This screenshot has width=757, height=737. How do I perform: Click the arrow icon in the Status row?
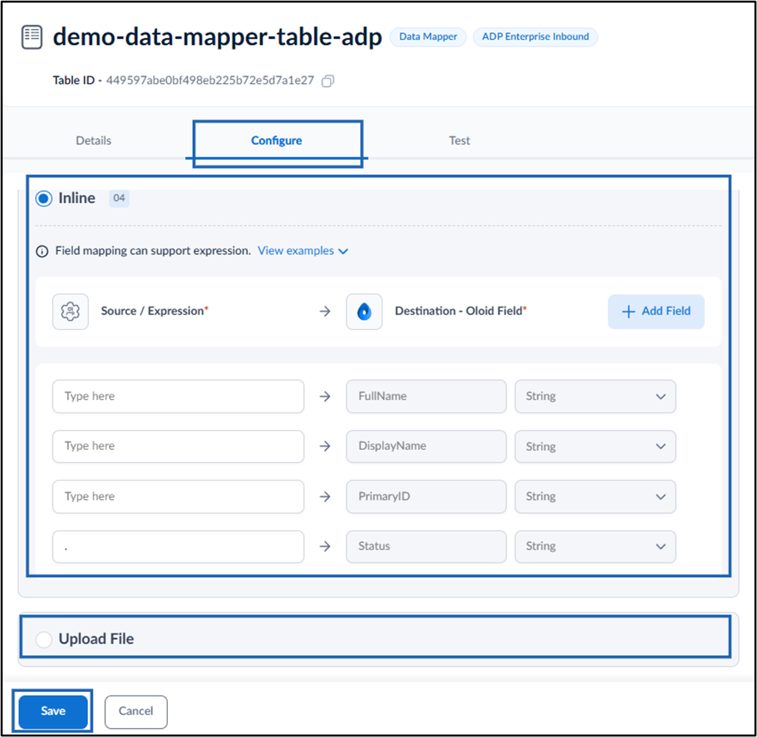[325, 546]
